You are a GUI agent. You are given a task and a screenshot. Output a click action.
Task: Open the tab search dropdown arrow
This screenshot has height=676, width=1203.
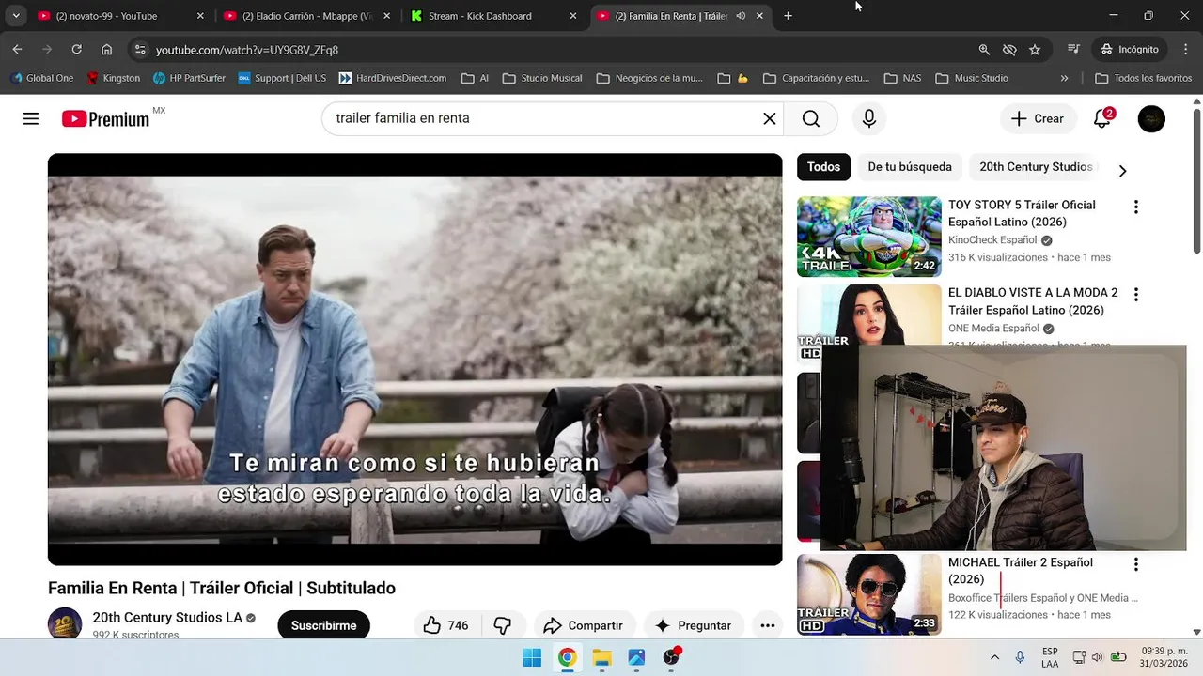point(15,16)
